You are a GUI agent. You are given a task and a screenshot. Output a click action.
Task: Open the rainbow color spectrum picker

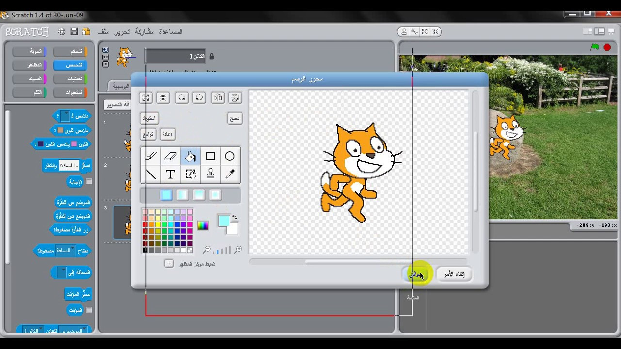(203, 225)
